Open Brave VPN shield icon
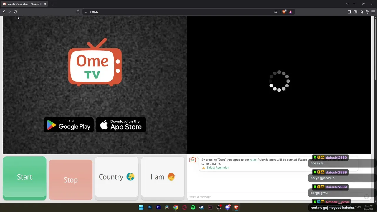The image size is (377, 212). coord(367,12)
